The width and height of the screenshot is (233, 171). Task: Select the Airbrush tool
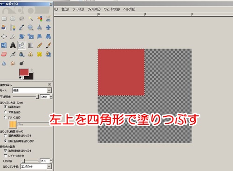coord(13,54)
